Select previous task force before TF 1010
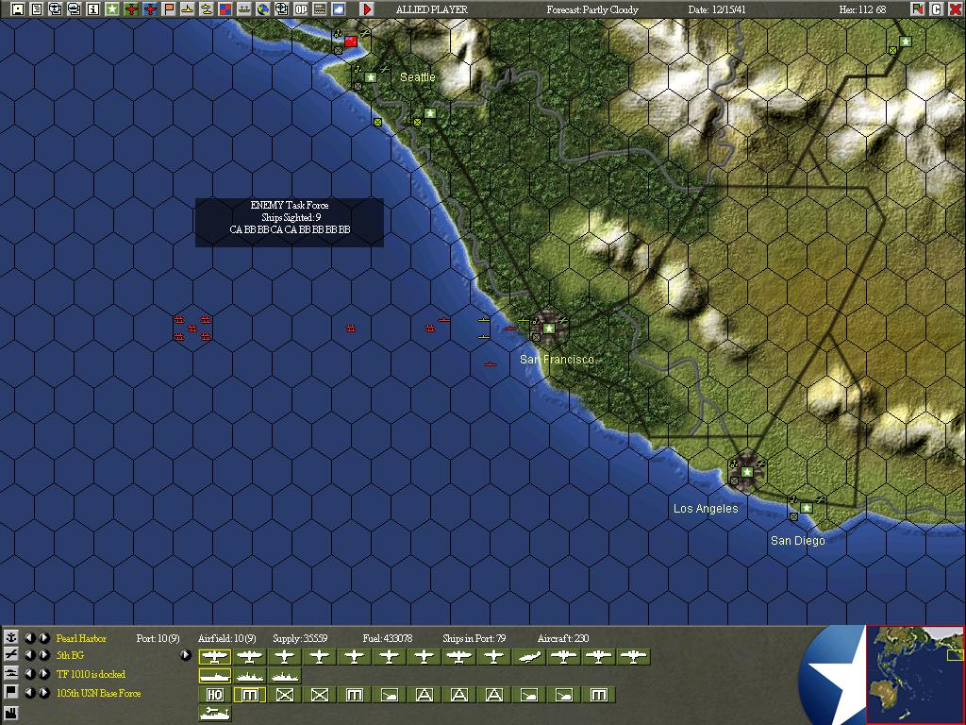 click(x=29, y=674)
